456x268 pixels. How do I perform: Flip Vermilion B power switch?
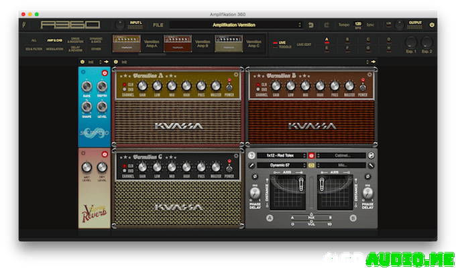(x=363, y=86)
